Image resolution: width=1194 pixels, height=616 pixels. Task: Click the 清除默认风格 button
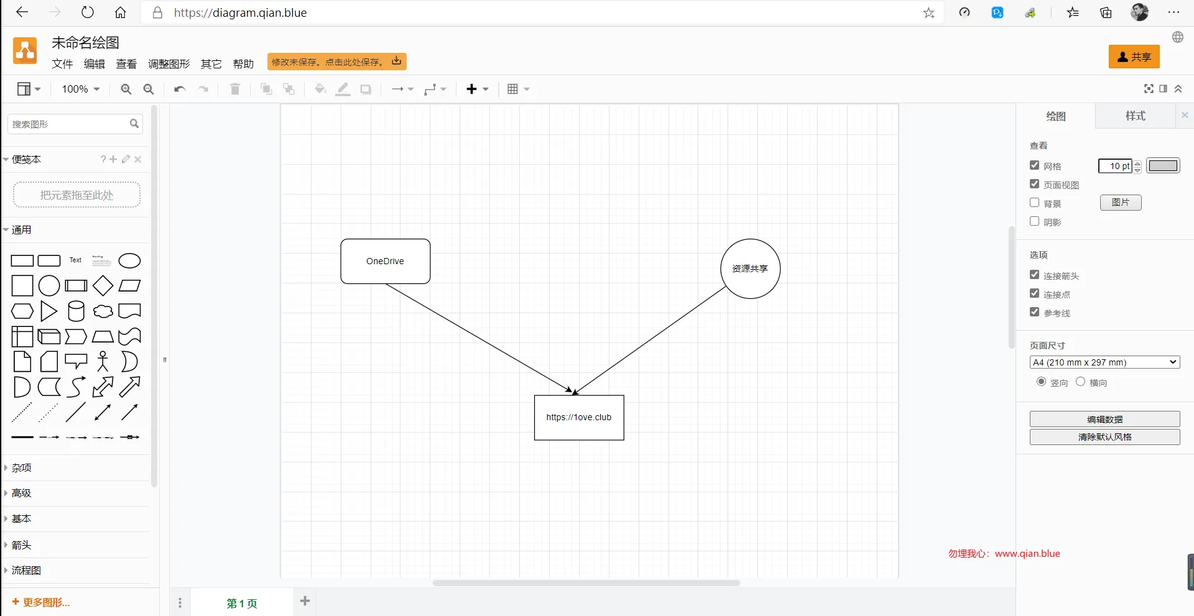1104,437
